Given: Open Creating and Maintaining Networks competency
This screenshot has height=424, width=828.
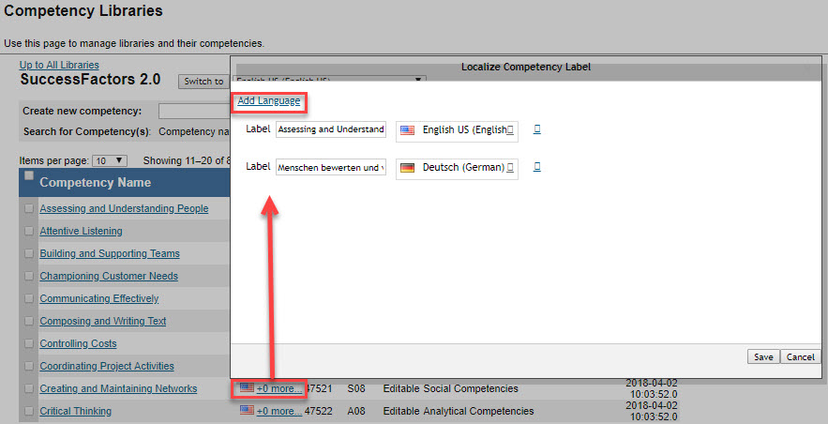Looking at the screenshot, I should click(x=118, y=388).
